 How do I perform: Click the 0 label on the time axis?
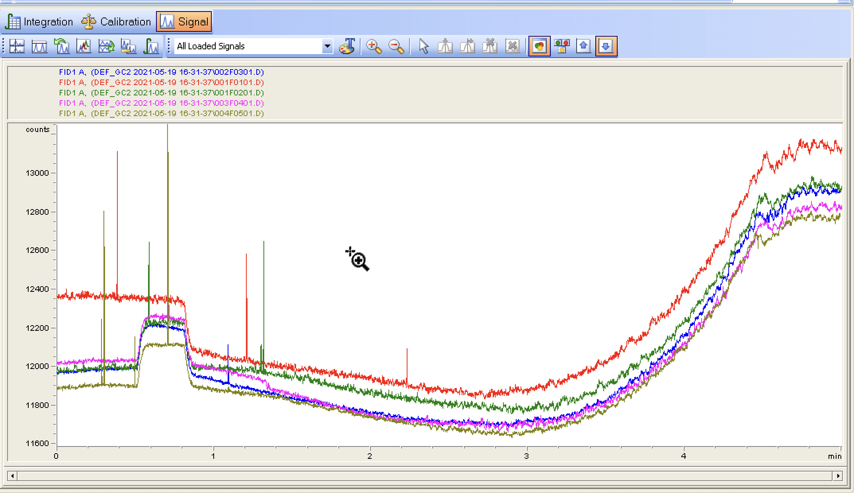point(56,456)
